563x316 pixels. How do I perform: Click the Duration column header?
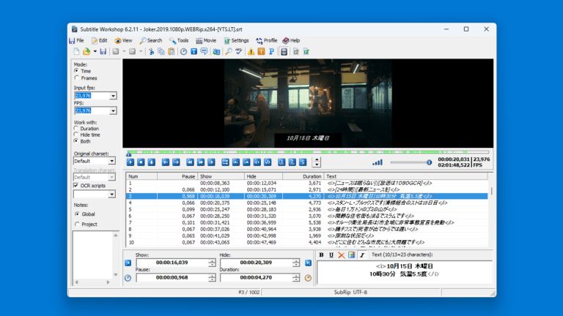tap(303, 176)
